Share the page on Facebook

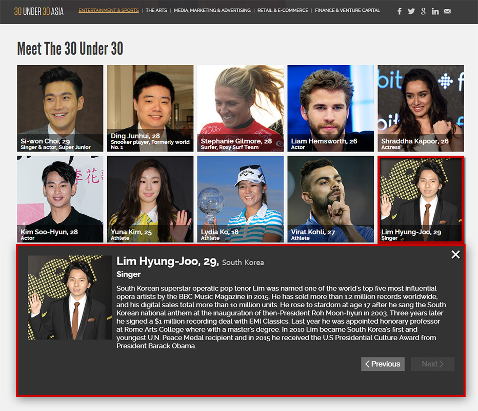pos(400,11)
